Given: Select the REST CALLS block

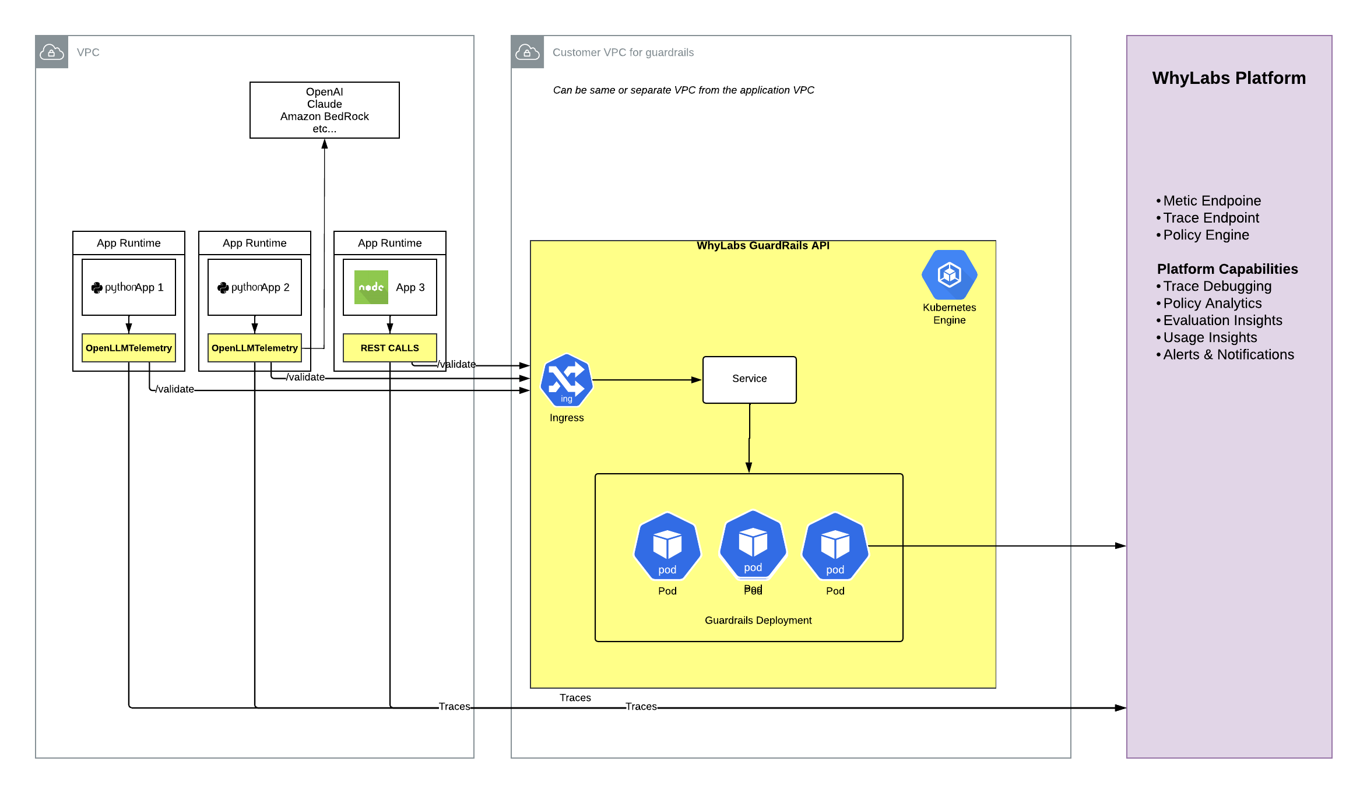Looking at the screenshot, I should 389,347.
